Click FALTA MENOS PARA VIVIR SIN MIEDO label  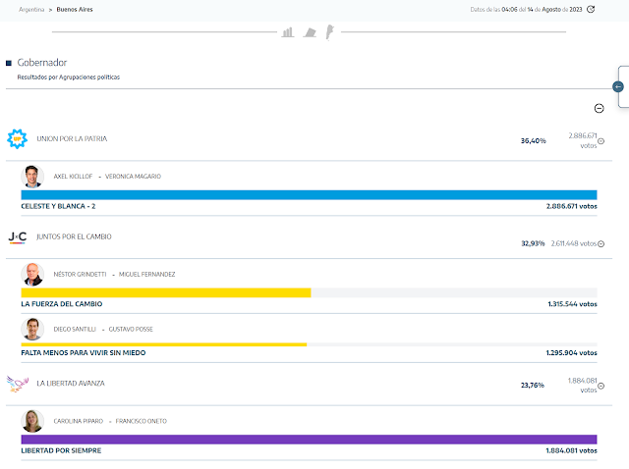click(84, 353)
